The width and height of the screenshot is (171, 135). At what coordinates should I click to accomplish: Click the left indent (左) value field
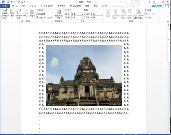tap(77, 14)
